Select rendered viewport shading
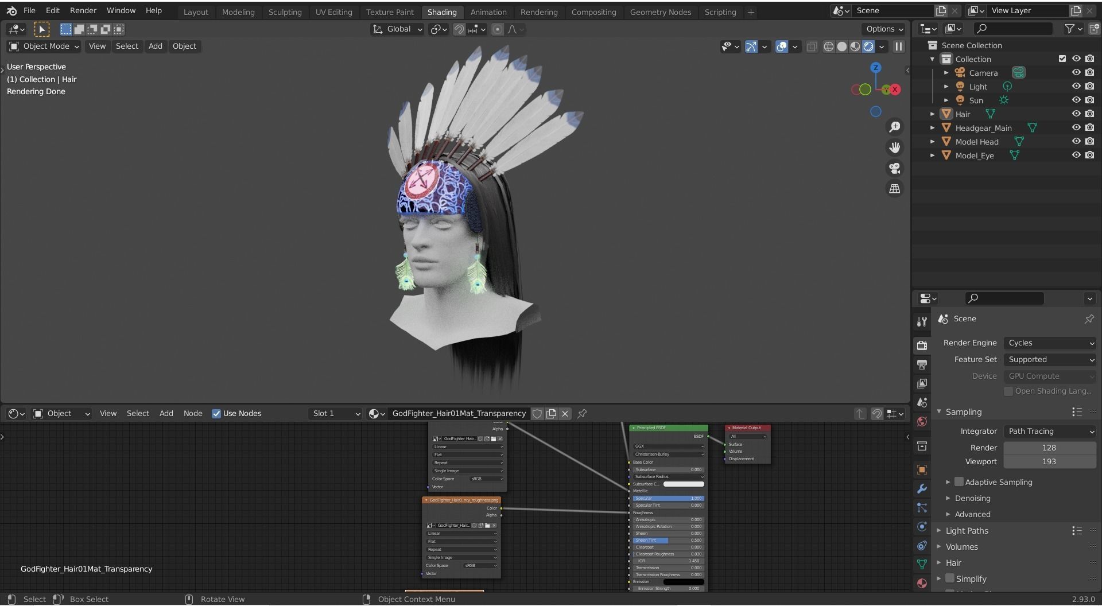Screen dimensions: 1102x606 point(868,46)
